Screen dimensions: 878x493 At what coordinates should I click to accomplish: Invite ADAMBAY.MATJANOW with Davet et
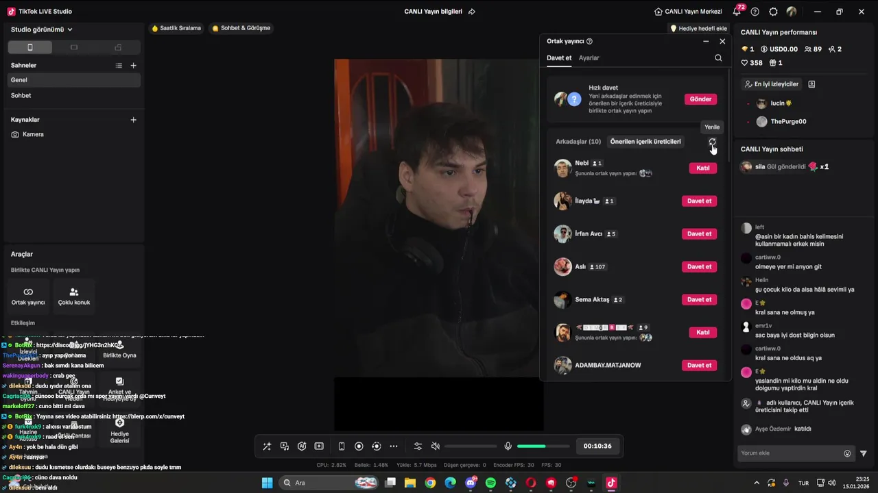(699, 365)
